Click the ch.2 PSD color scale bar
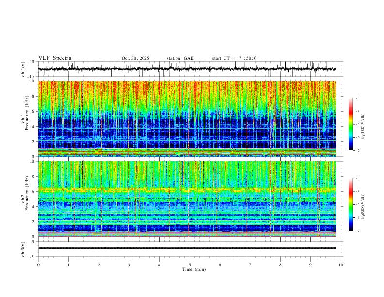The height and width of the screenshot is (297, 384). click(351, 204)
